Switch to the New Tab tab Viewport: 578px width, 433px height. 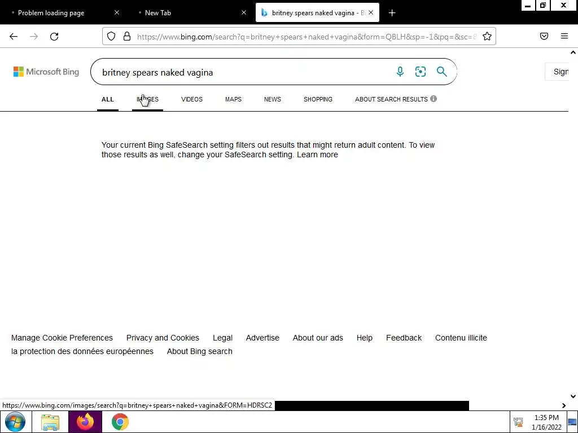click(x=190, y=13)
